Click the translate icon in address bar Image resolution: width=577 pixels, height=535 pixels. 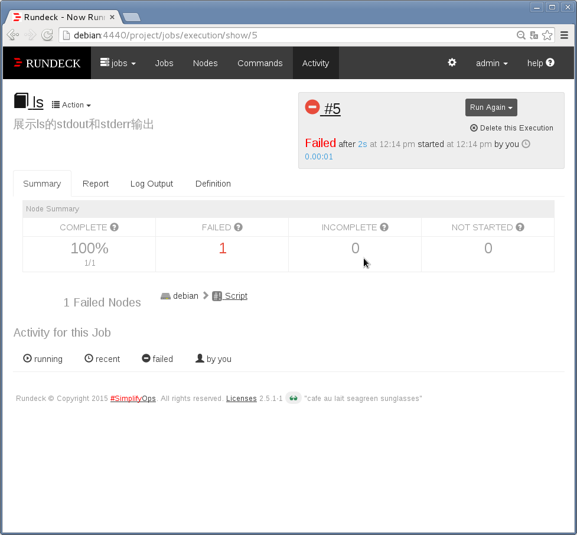coord(534,35)
